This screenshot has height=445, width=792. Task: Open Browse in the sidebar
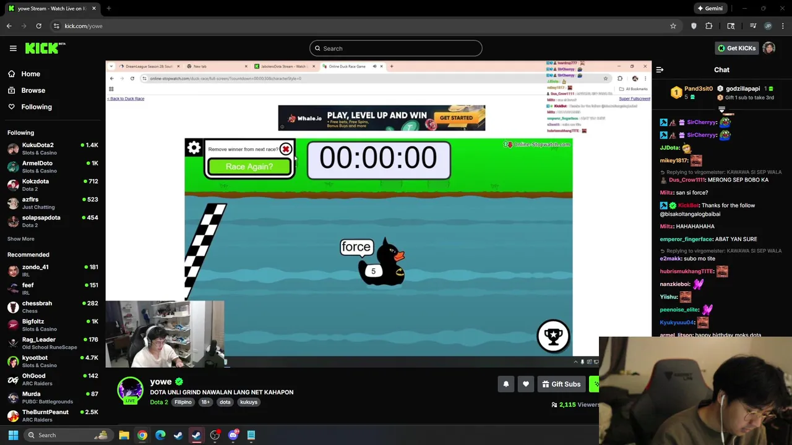tap(33, 90)
